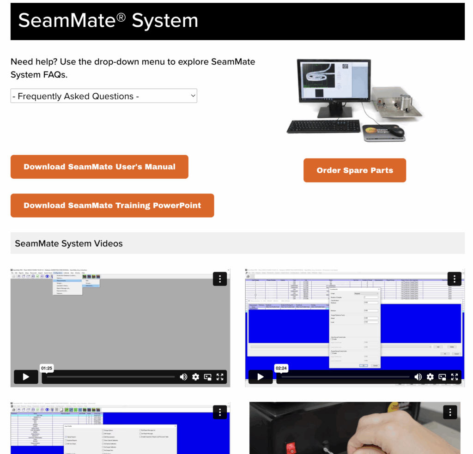The image size is (473, 454).
Task: Click the Order Spare Parts button
Action: [355, 170]
